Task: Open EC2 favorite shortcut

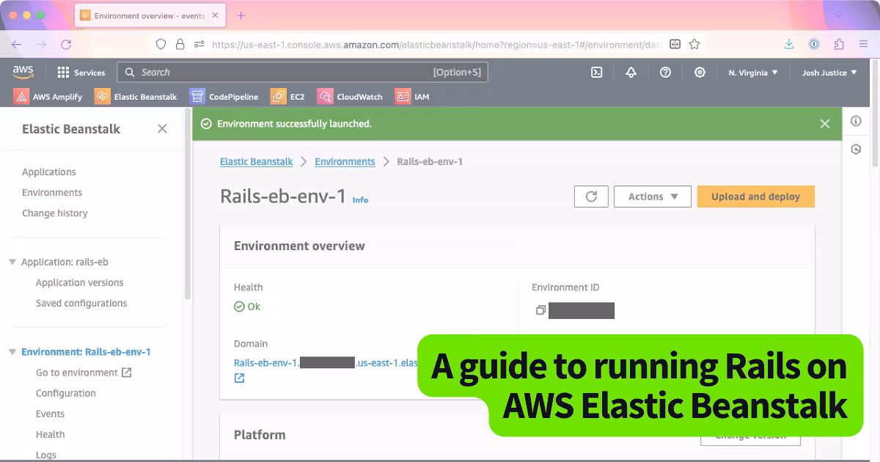Action: click(x=287, y=96)
